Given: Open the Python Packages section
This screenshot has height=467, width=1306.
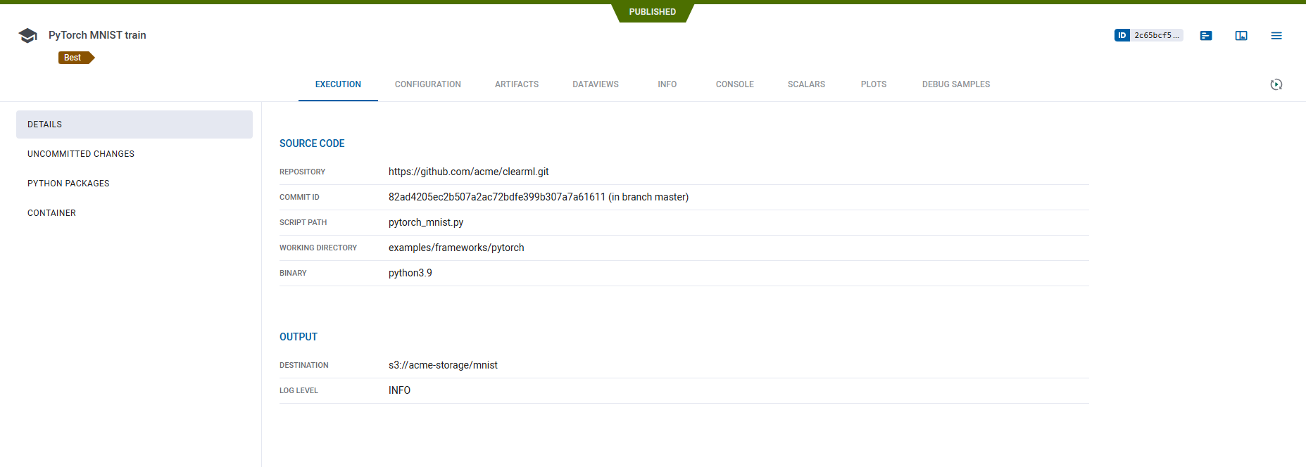Looking at the screenshot, I should click(x=68, y=184).
